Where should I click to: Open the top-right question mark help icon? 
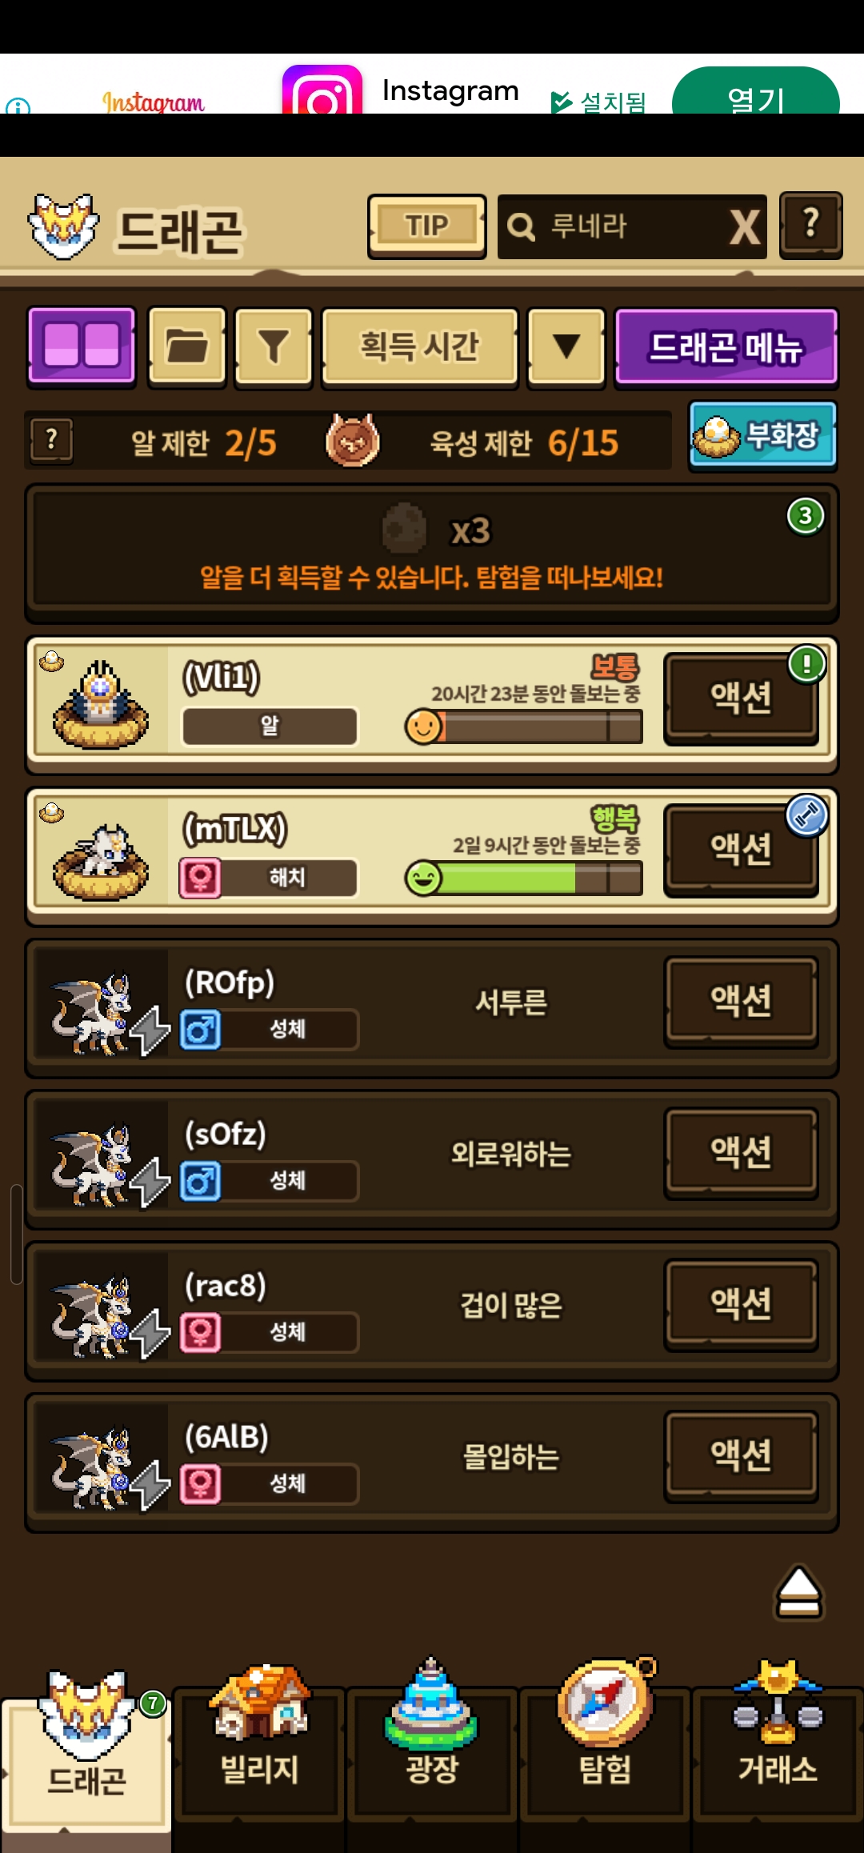point(810,225)
